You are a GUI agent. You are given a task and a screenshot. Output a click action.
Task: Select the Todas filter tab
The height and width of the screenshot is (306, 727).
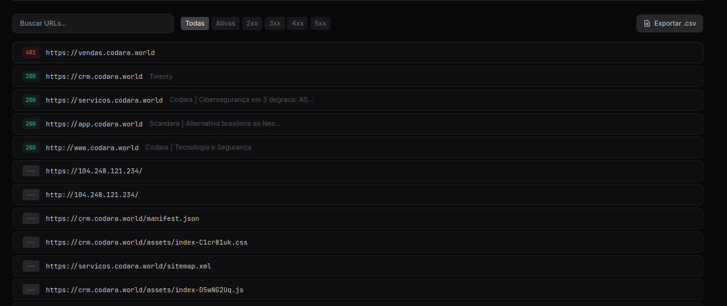195,24
